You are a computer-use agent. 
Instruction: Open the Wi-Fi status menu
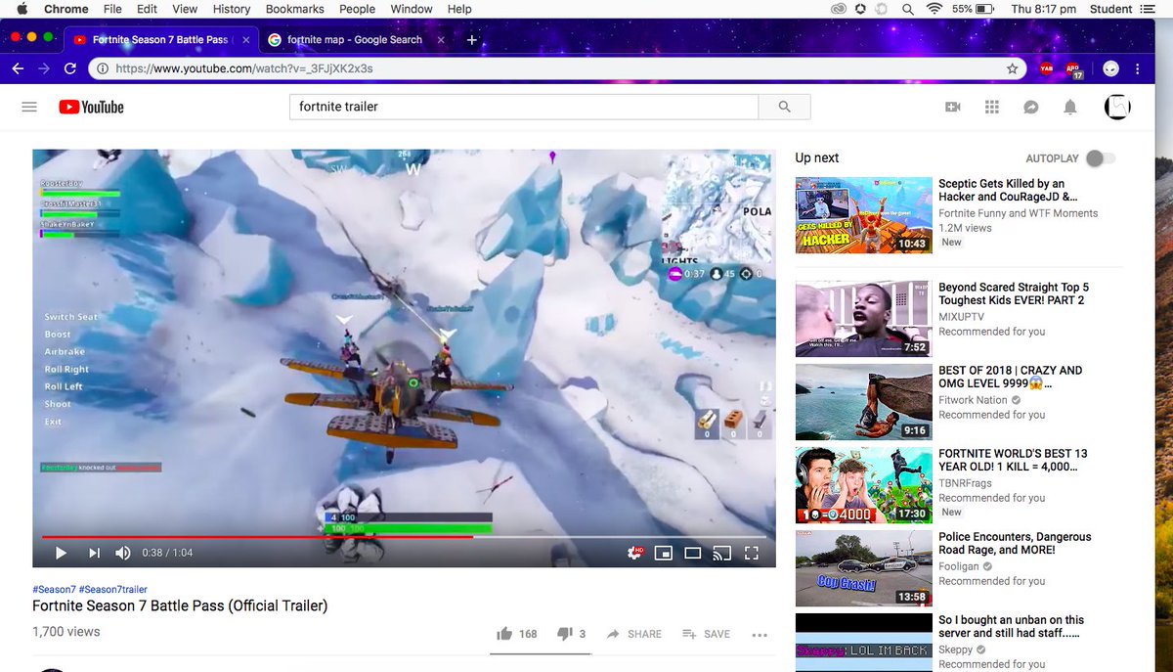pos(934,9)
